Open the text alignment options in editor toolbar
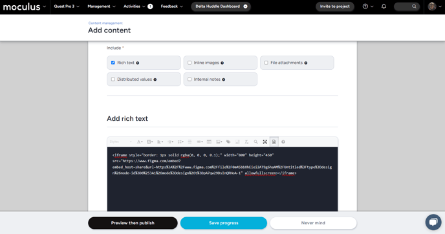445x234 pixels. pos(160,142)
